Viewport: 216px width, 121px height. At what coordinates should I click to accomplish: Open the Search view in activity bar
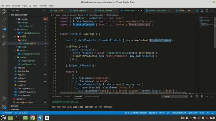click(4, 19)
